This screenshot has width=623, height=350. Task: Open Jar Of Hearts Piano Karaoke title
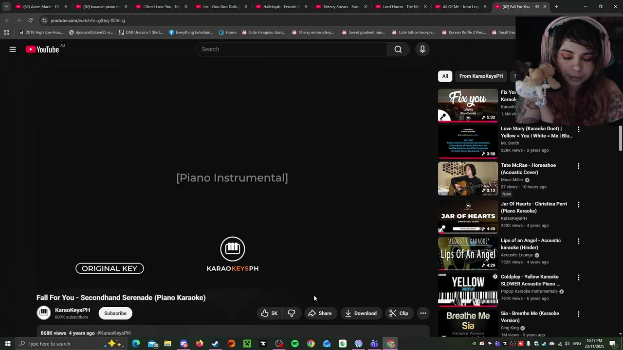(534, 207)
